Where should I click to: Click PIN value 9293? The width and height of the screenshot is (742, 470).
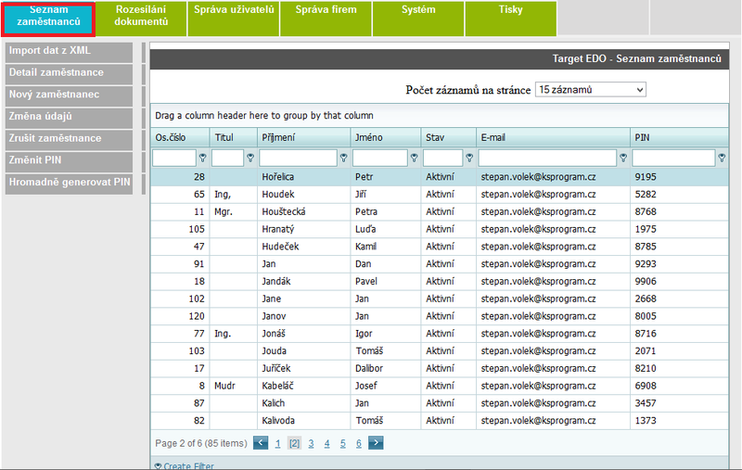646,264
